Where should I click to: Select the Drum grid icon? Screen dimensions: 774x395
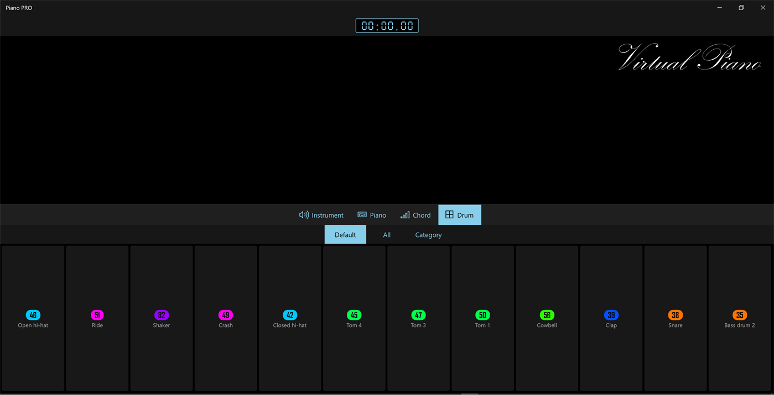pos(449,214)
